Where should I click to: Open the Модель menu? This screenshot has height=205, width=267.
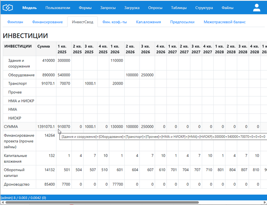[x=30, y=8]
